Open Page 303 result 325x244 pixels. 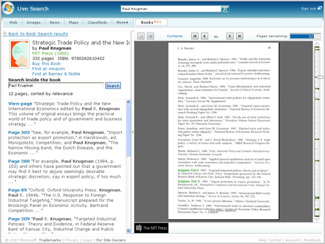[x=19, y=133]
